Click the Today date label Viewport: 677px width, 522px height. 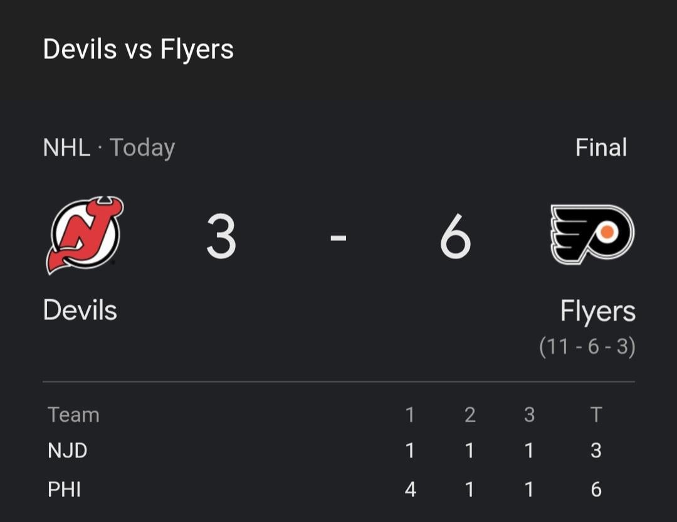(141, 147)
